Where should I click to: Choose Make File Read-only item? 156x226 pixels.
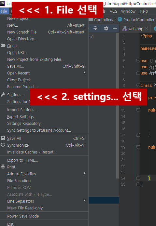[x=44, y=208]
